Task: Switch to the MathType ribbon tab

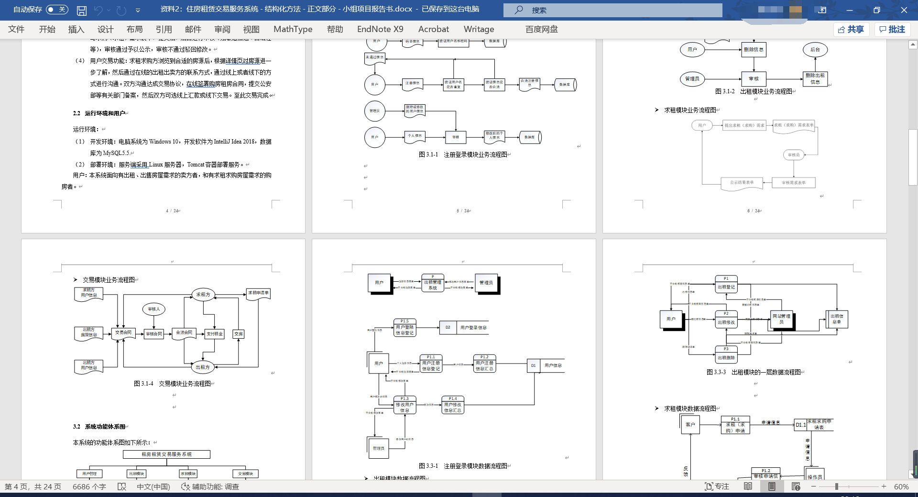Action: click(293, 29)
